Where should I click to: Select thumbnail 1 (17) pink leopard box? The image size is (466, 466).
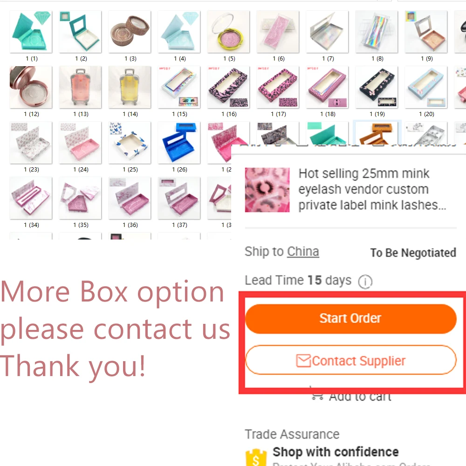pyautogui.click(x=278, y=87)
